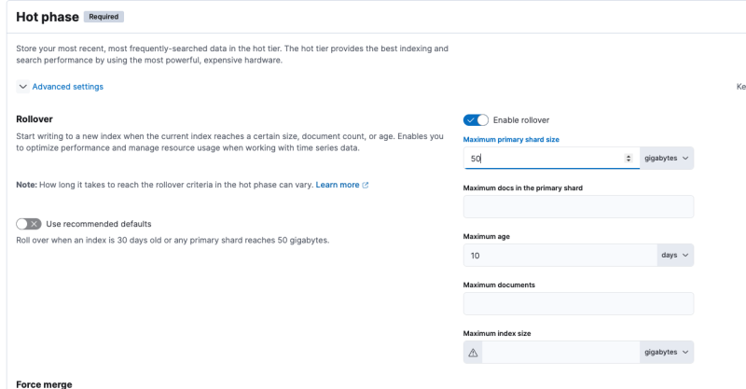Click the external link icon beside Learn more
Viewport: 746px width, 389px height.
[x=366, y=186]
